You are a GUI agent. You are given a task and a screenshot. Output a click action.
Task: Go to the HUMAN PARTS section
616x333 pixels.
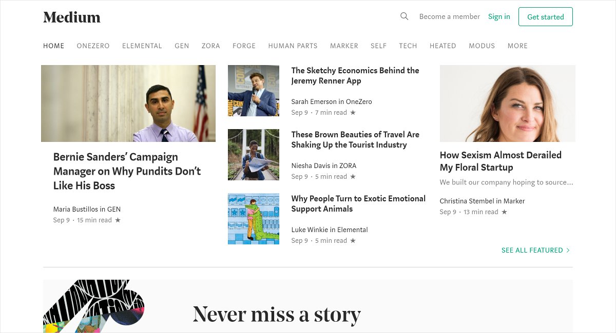click(293, 46)
